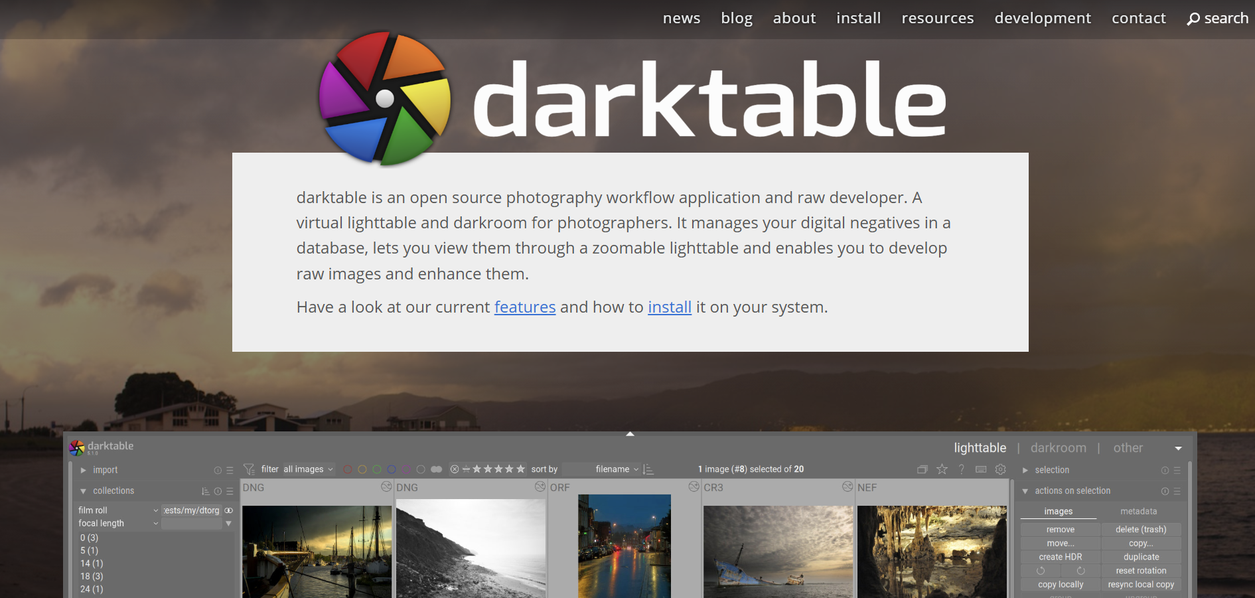Rotate selected images clockwise
The image size is (1255, 598).
click(x=1080, y=571)
